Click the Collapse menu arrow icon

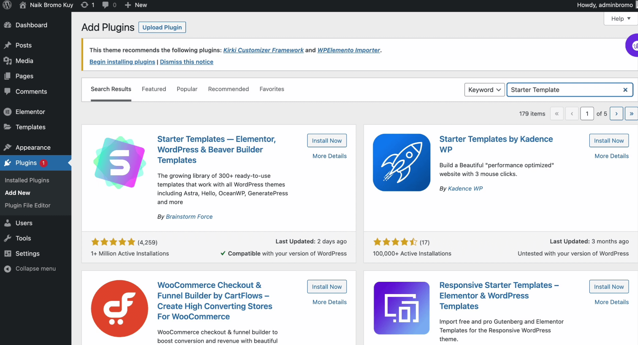(x=7, y=269)
